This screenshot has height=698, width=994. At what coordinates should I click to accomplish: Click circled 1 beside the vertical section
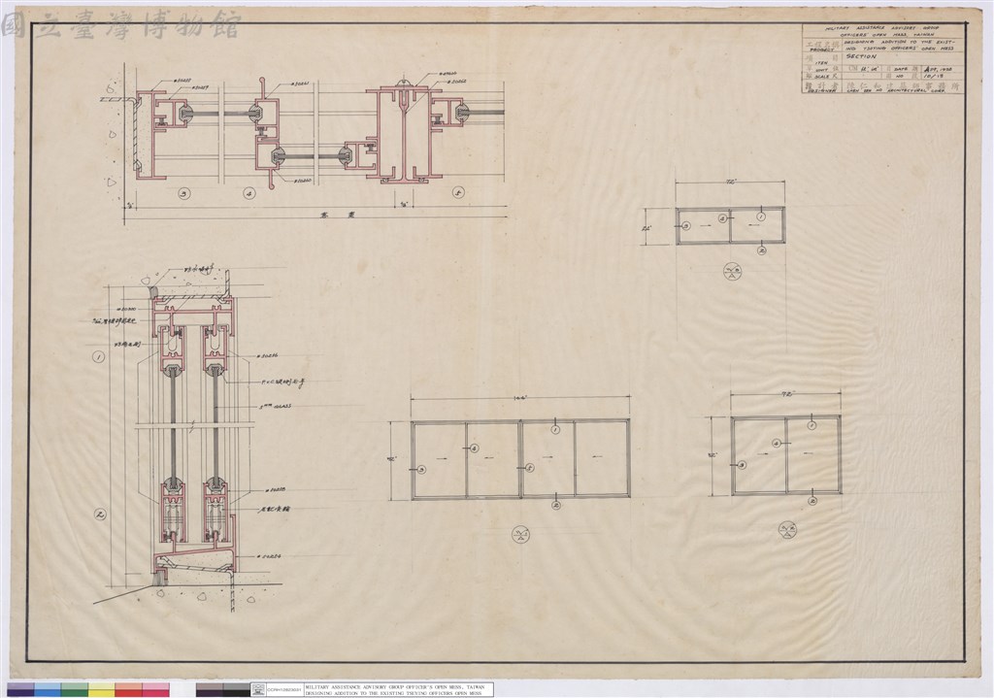(98, 357)
